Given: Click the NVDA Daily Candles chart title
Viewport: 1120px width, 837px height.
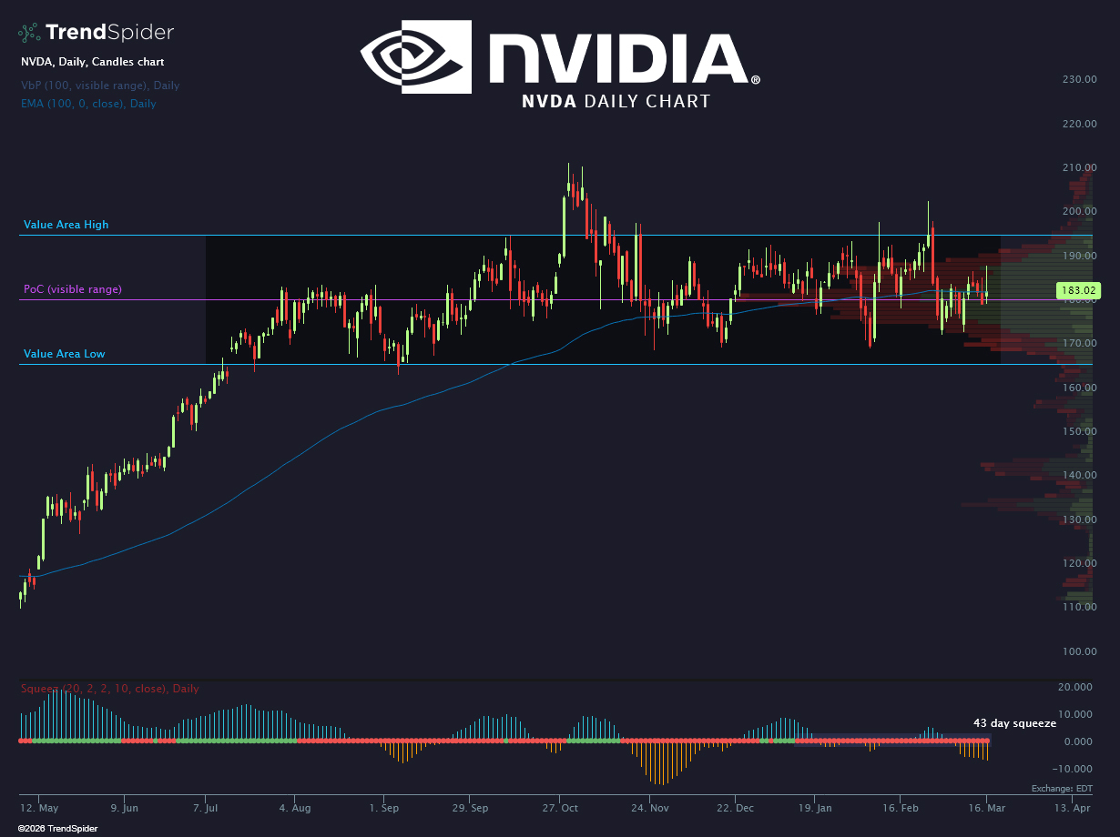Looking at the screenshot, I should pyautogui.click(x=93, y=62).
